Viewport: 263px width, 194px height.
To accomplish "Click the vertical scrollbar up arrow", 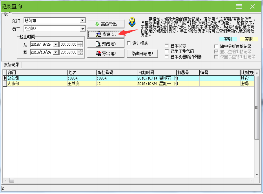I will pyautogui.click(x=257, y=73).
